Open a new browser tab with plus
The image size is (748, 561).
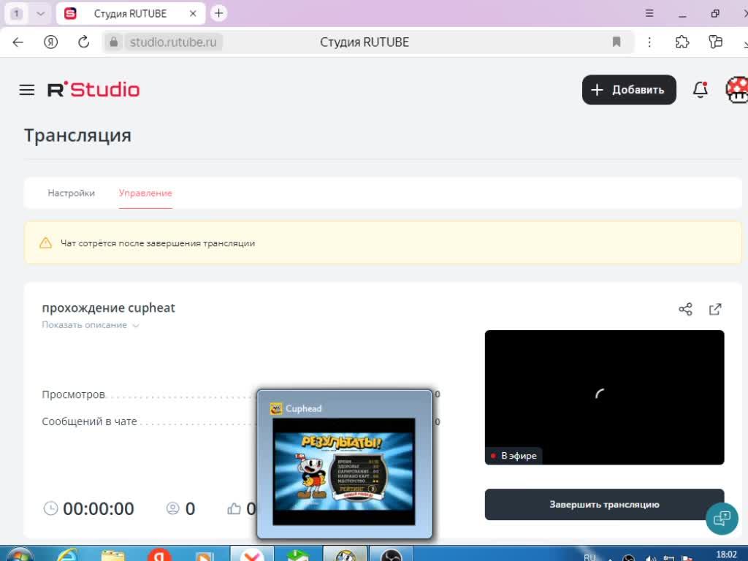pos(218,13)
